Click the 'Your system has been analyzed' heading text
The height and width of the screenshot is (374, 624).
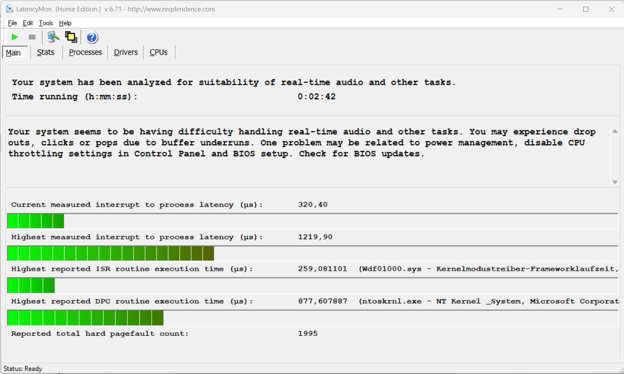[x=234, y=82]
